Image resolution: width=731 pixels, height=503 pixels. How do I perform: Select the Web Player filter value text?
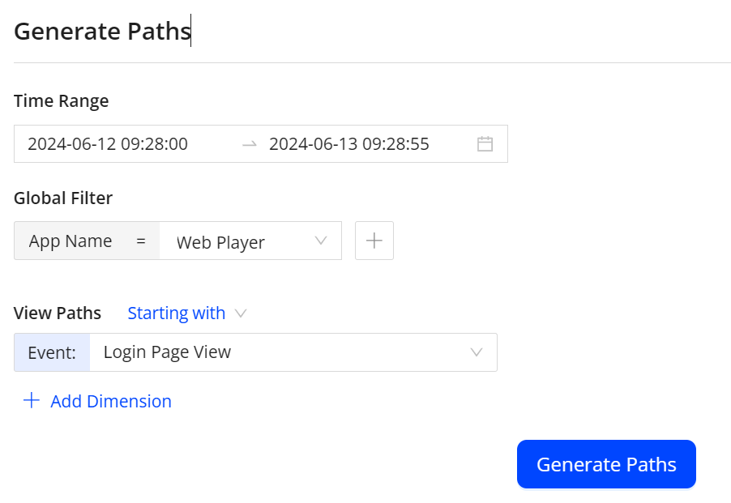click(x=220, y=242)
